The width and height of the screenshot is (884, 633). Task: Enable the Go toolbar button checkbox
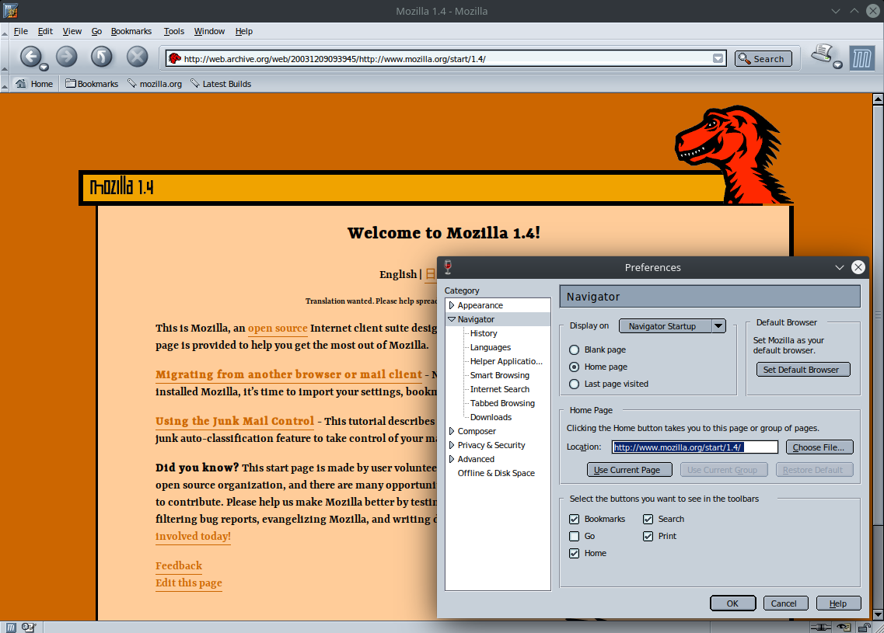coord(574,536)
